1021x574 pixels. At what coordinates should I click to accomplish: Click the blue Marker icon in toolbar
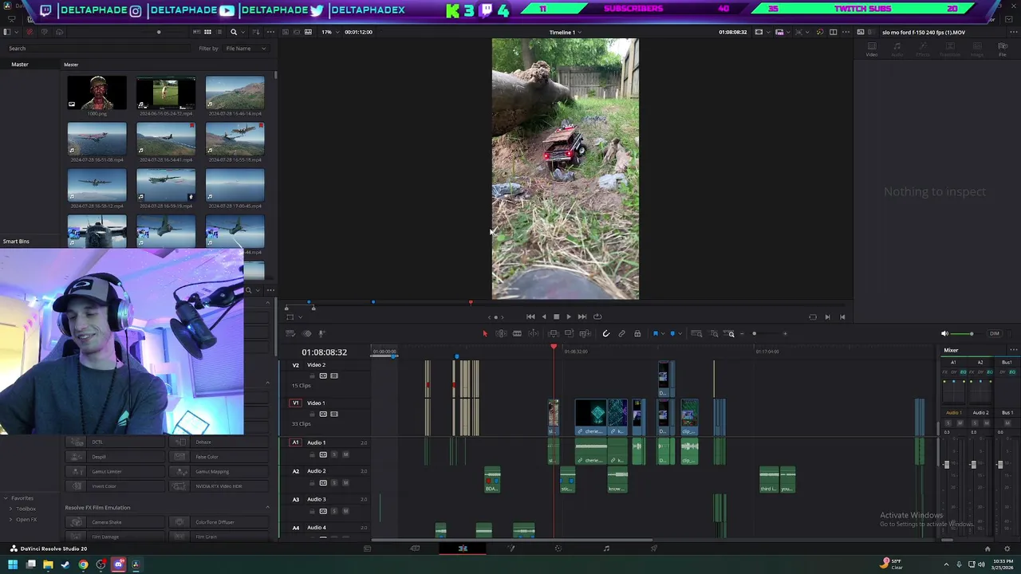(672, 333)
